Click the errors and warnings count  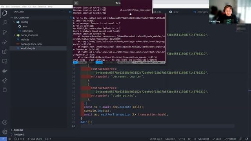tap(19, 139)
